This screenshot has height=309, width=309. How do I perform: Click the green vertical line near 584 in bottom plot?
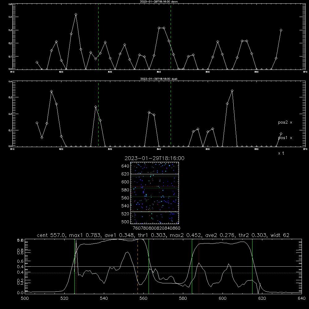coord(192,266)
